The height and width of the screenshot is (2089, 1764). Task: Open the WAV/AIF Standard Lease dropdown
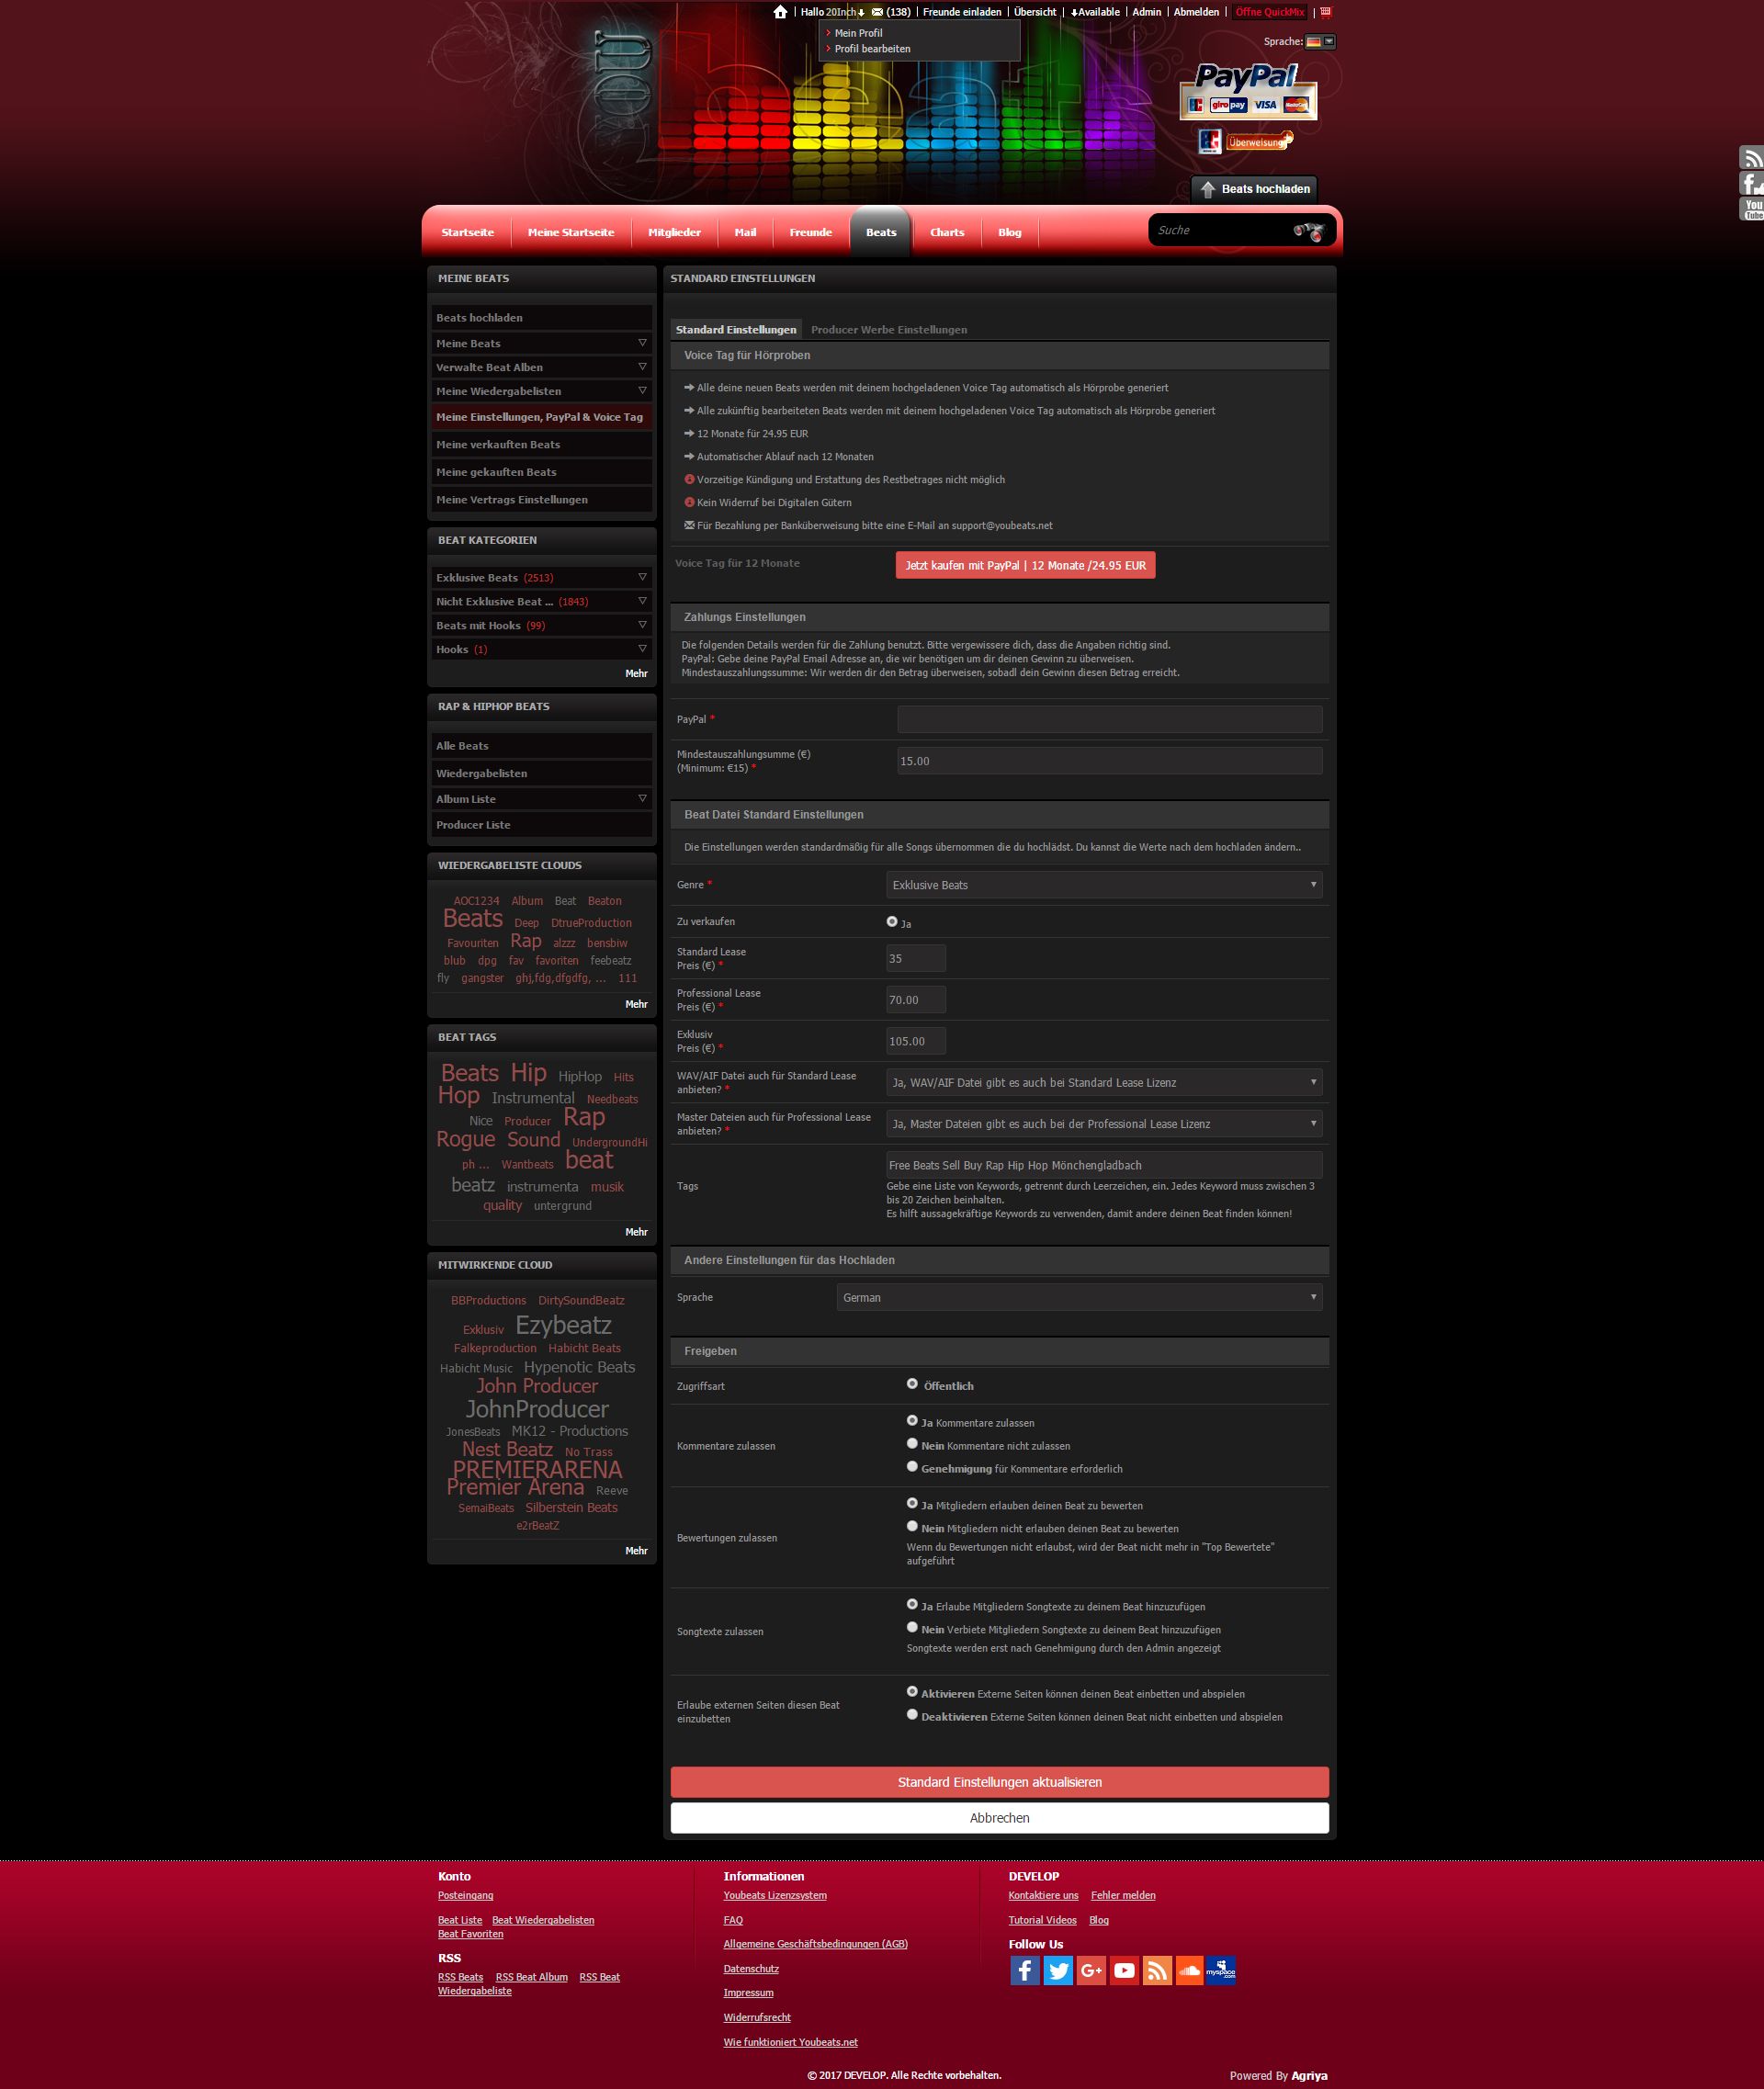coord(1104,1082)
